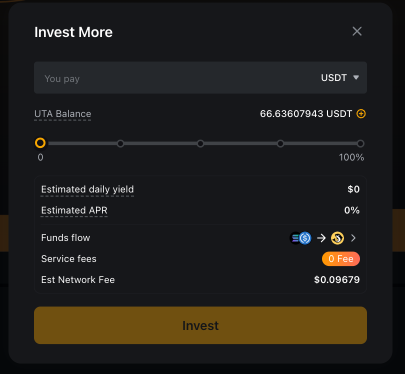Click the 100% label under the slider
Image resolution: width=405 pixels, height=374 pixels.
pyautogui.click(x=351, y=157)
